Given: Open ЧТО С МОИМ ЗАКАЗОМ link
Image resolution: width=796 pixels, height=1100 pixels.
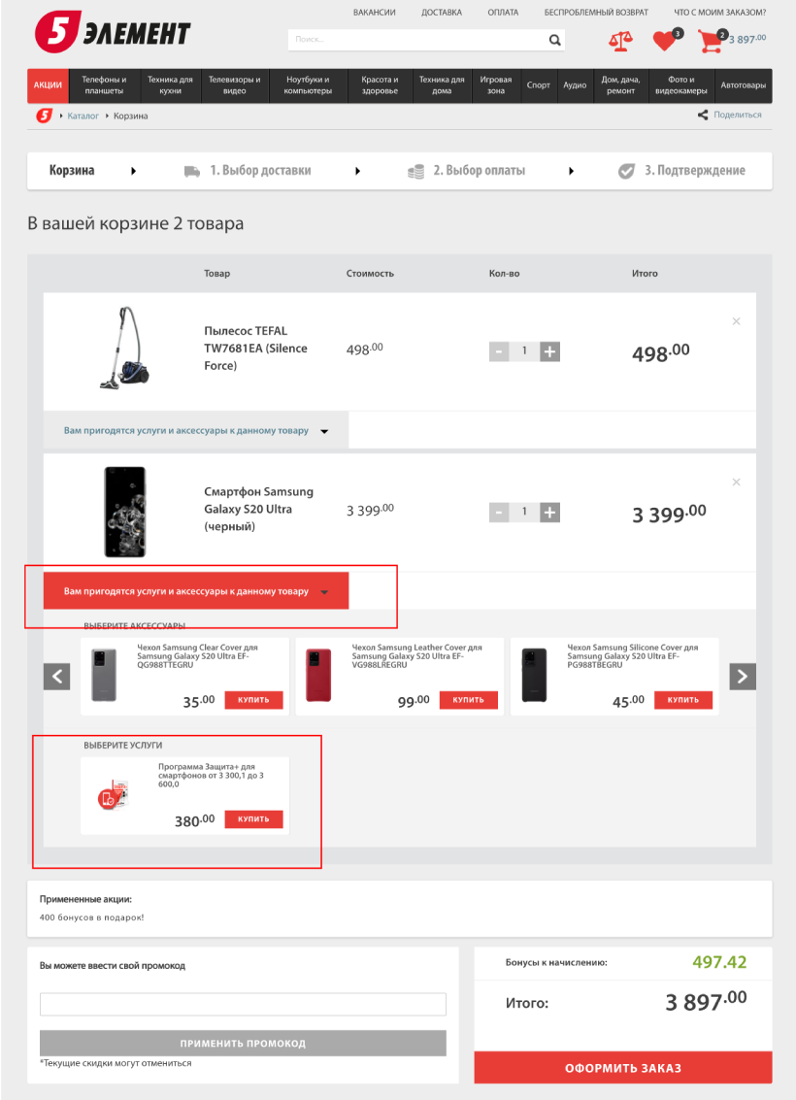Looking at the screenshot, I should [719, 13].
